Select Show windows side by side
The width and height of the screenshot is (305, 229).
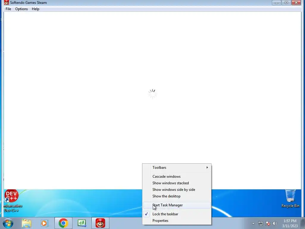pyautogui.click(x=177, y=190)
